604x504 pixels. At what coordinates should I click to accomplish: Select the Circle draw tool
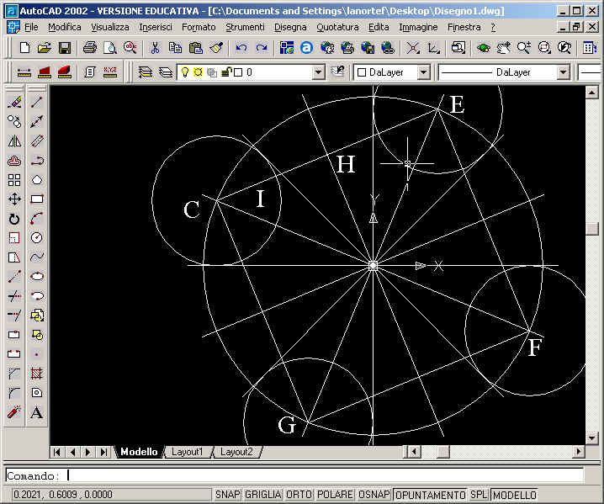(x=37, y=238)
